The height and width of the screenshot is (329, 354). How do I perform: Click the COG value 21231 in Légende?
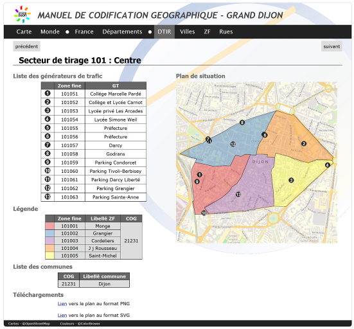131,241
